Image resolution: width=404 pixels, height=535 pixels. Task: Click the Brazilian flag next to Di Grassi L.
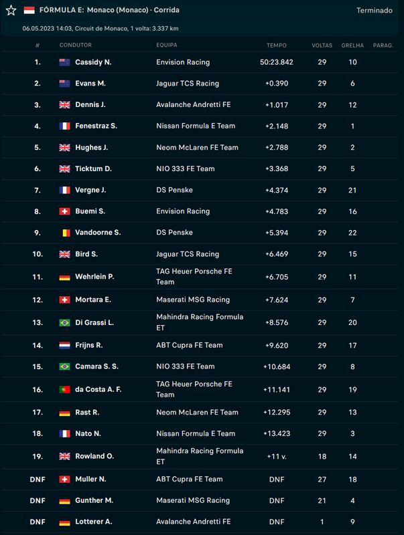(64, 322)
